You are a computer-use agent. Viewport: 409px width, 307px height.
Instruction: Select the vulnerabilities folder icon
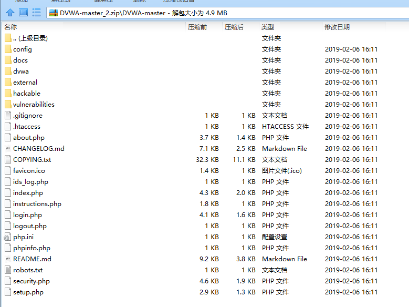pyautogui.click(x=8, y=104)
